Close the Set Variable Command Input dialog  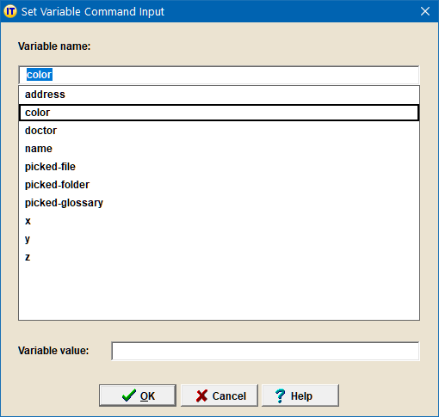coord(425,11)
